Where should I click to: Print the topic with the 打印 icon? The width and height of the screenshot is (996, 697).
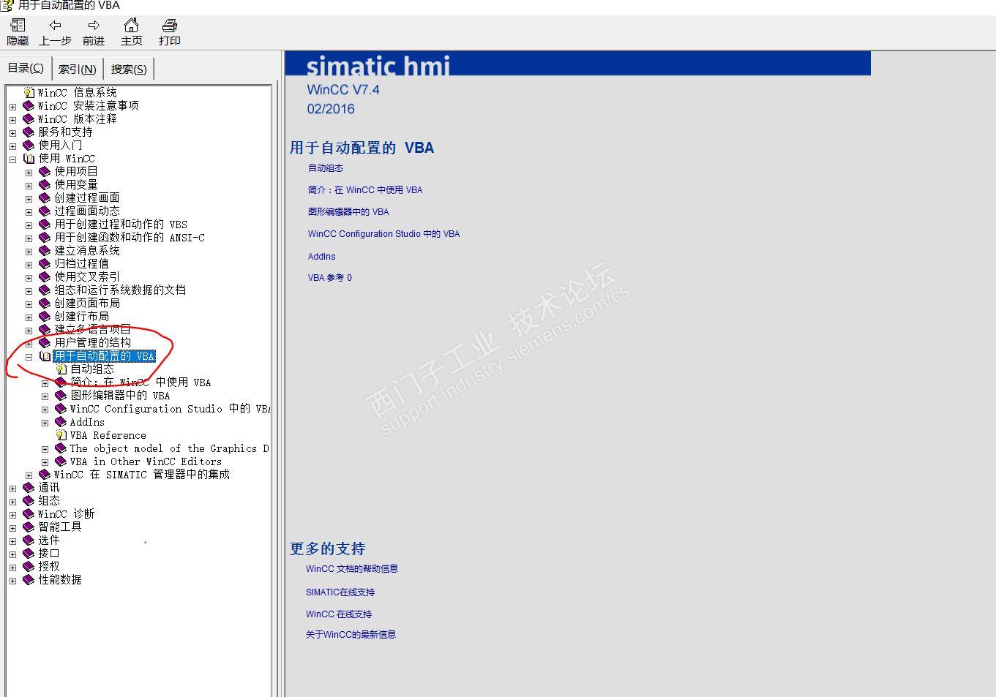[x=170, y=26]
